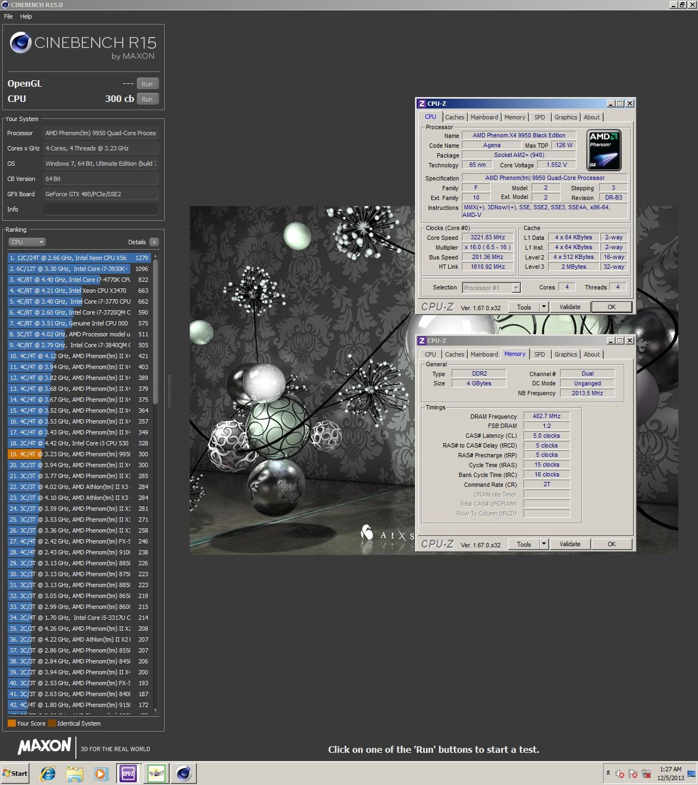Click Validate in the upper CPU-Z window
This screenshot has height=785, width=698.
(x=570, y=307)
